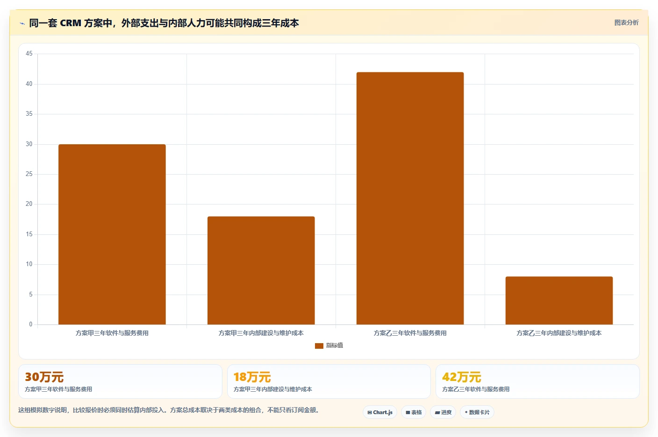This screenshot has width=658, height=437.
Task: Click the y-axis value 30
Action: point(29,144)
